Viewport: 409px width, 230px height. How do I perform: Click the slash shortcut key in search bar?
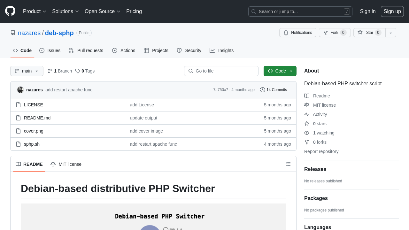coord(347,11)
